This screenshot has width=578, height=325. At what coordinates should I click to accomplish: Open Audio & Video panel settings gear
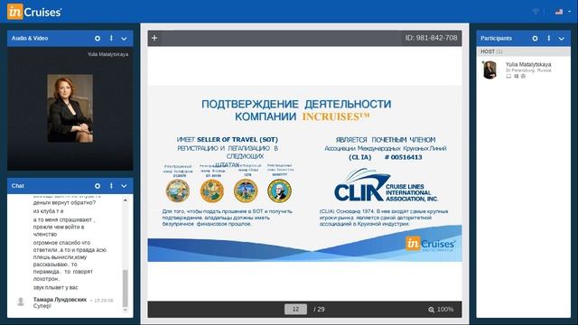[98, 38]
